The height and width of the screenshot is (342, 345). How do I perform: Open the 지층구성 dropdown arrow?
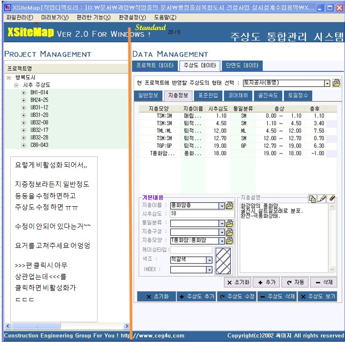click(222, 232)
